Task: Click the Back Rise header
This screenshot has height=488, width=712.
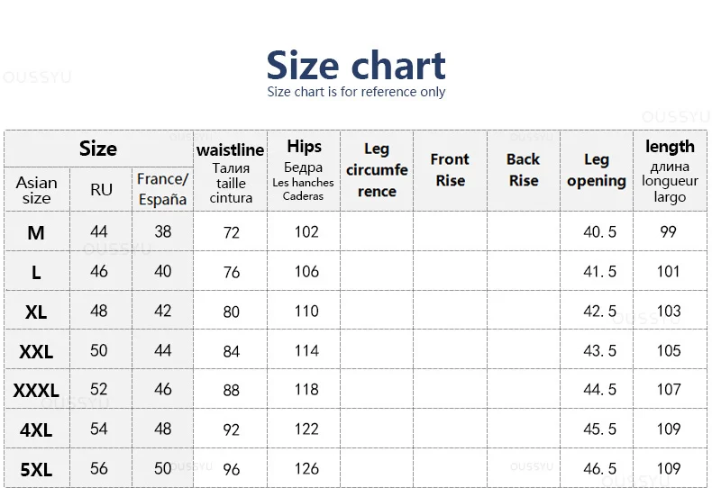Action: 523,169
